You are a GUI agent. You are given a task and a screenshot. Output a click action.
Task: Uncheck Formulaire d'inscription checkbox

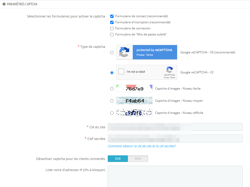pyautogui.click(x=112, y=23)
